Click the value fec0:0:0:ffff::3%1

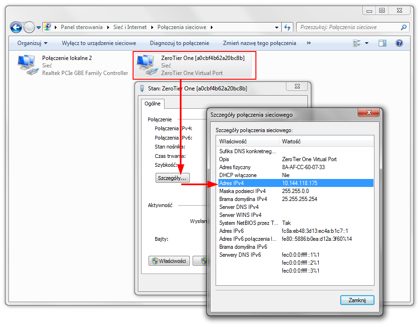pos(300,271)
